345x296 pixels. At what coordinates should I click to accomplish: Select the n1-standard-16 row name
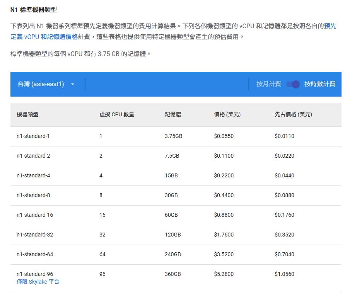(x=35, y=215)
